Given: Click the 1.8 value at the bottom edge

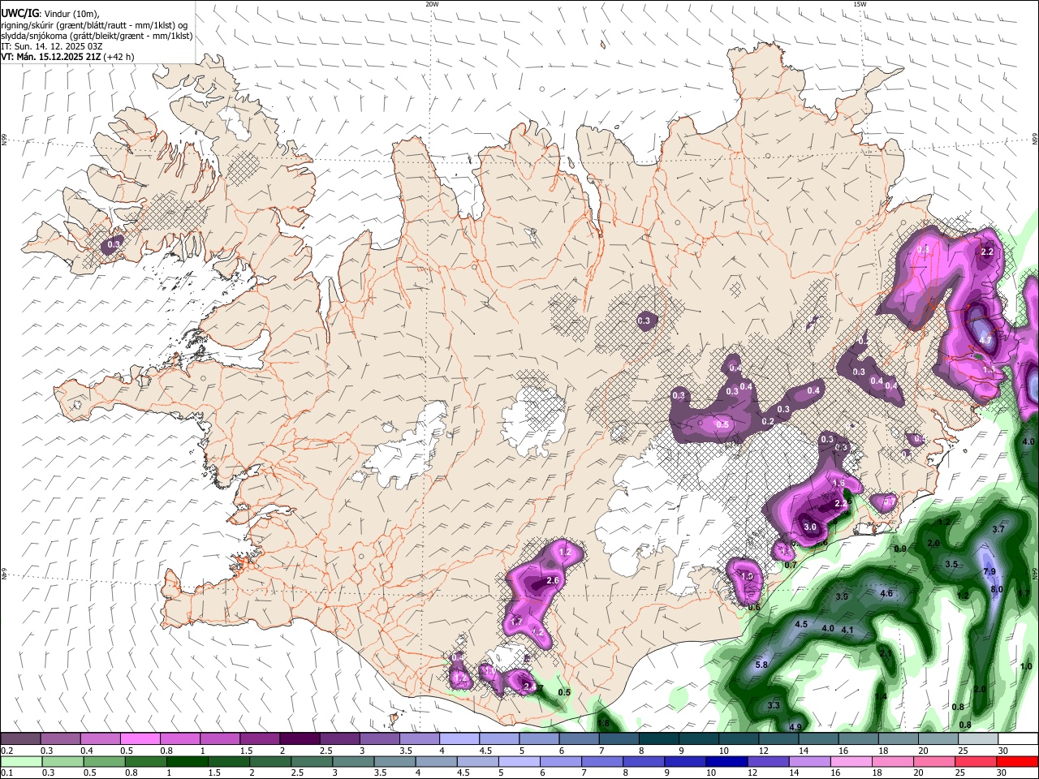Looking at the screenshot, I should pyautogui.click(x=603, y=723).
